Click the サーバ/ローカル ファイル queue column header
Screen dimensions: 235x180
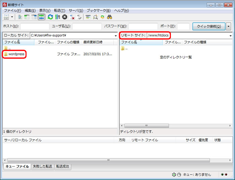coord(58,140)
